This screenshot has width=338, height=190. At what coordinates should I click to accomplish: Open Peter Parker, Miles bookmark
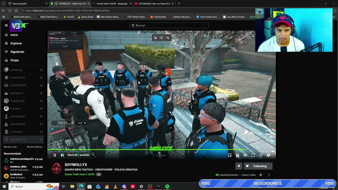coord(108,17)
